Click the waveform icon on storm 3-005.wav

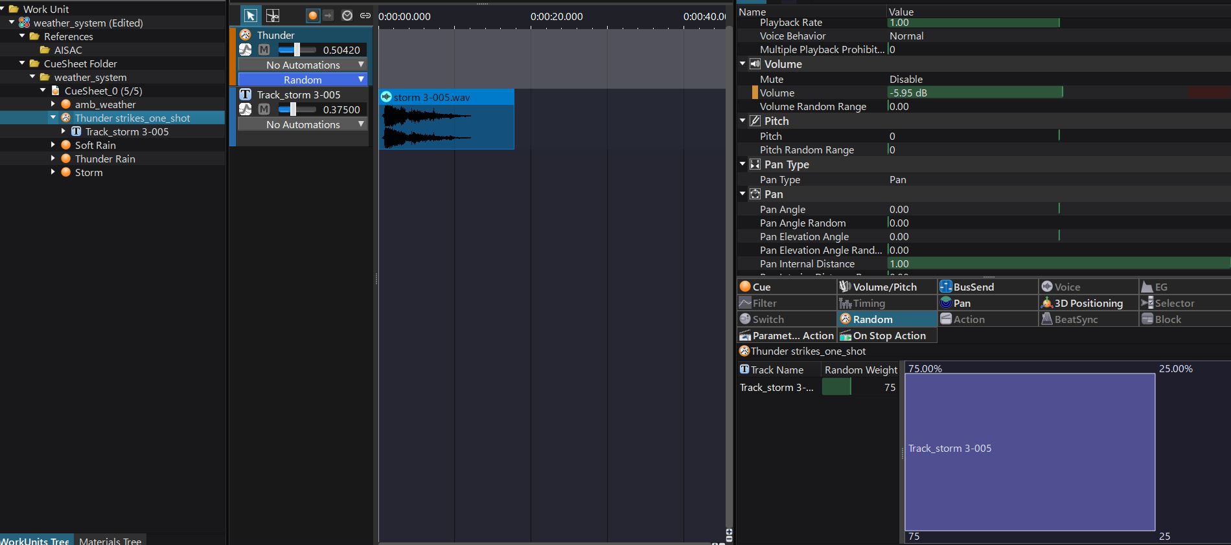(386, 97)
